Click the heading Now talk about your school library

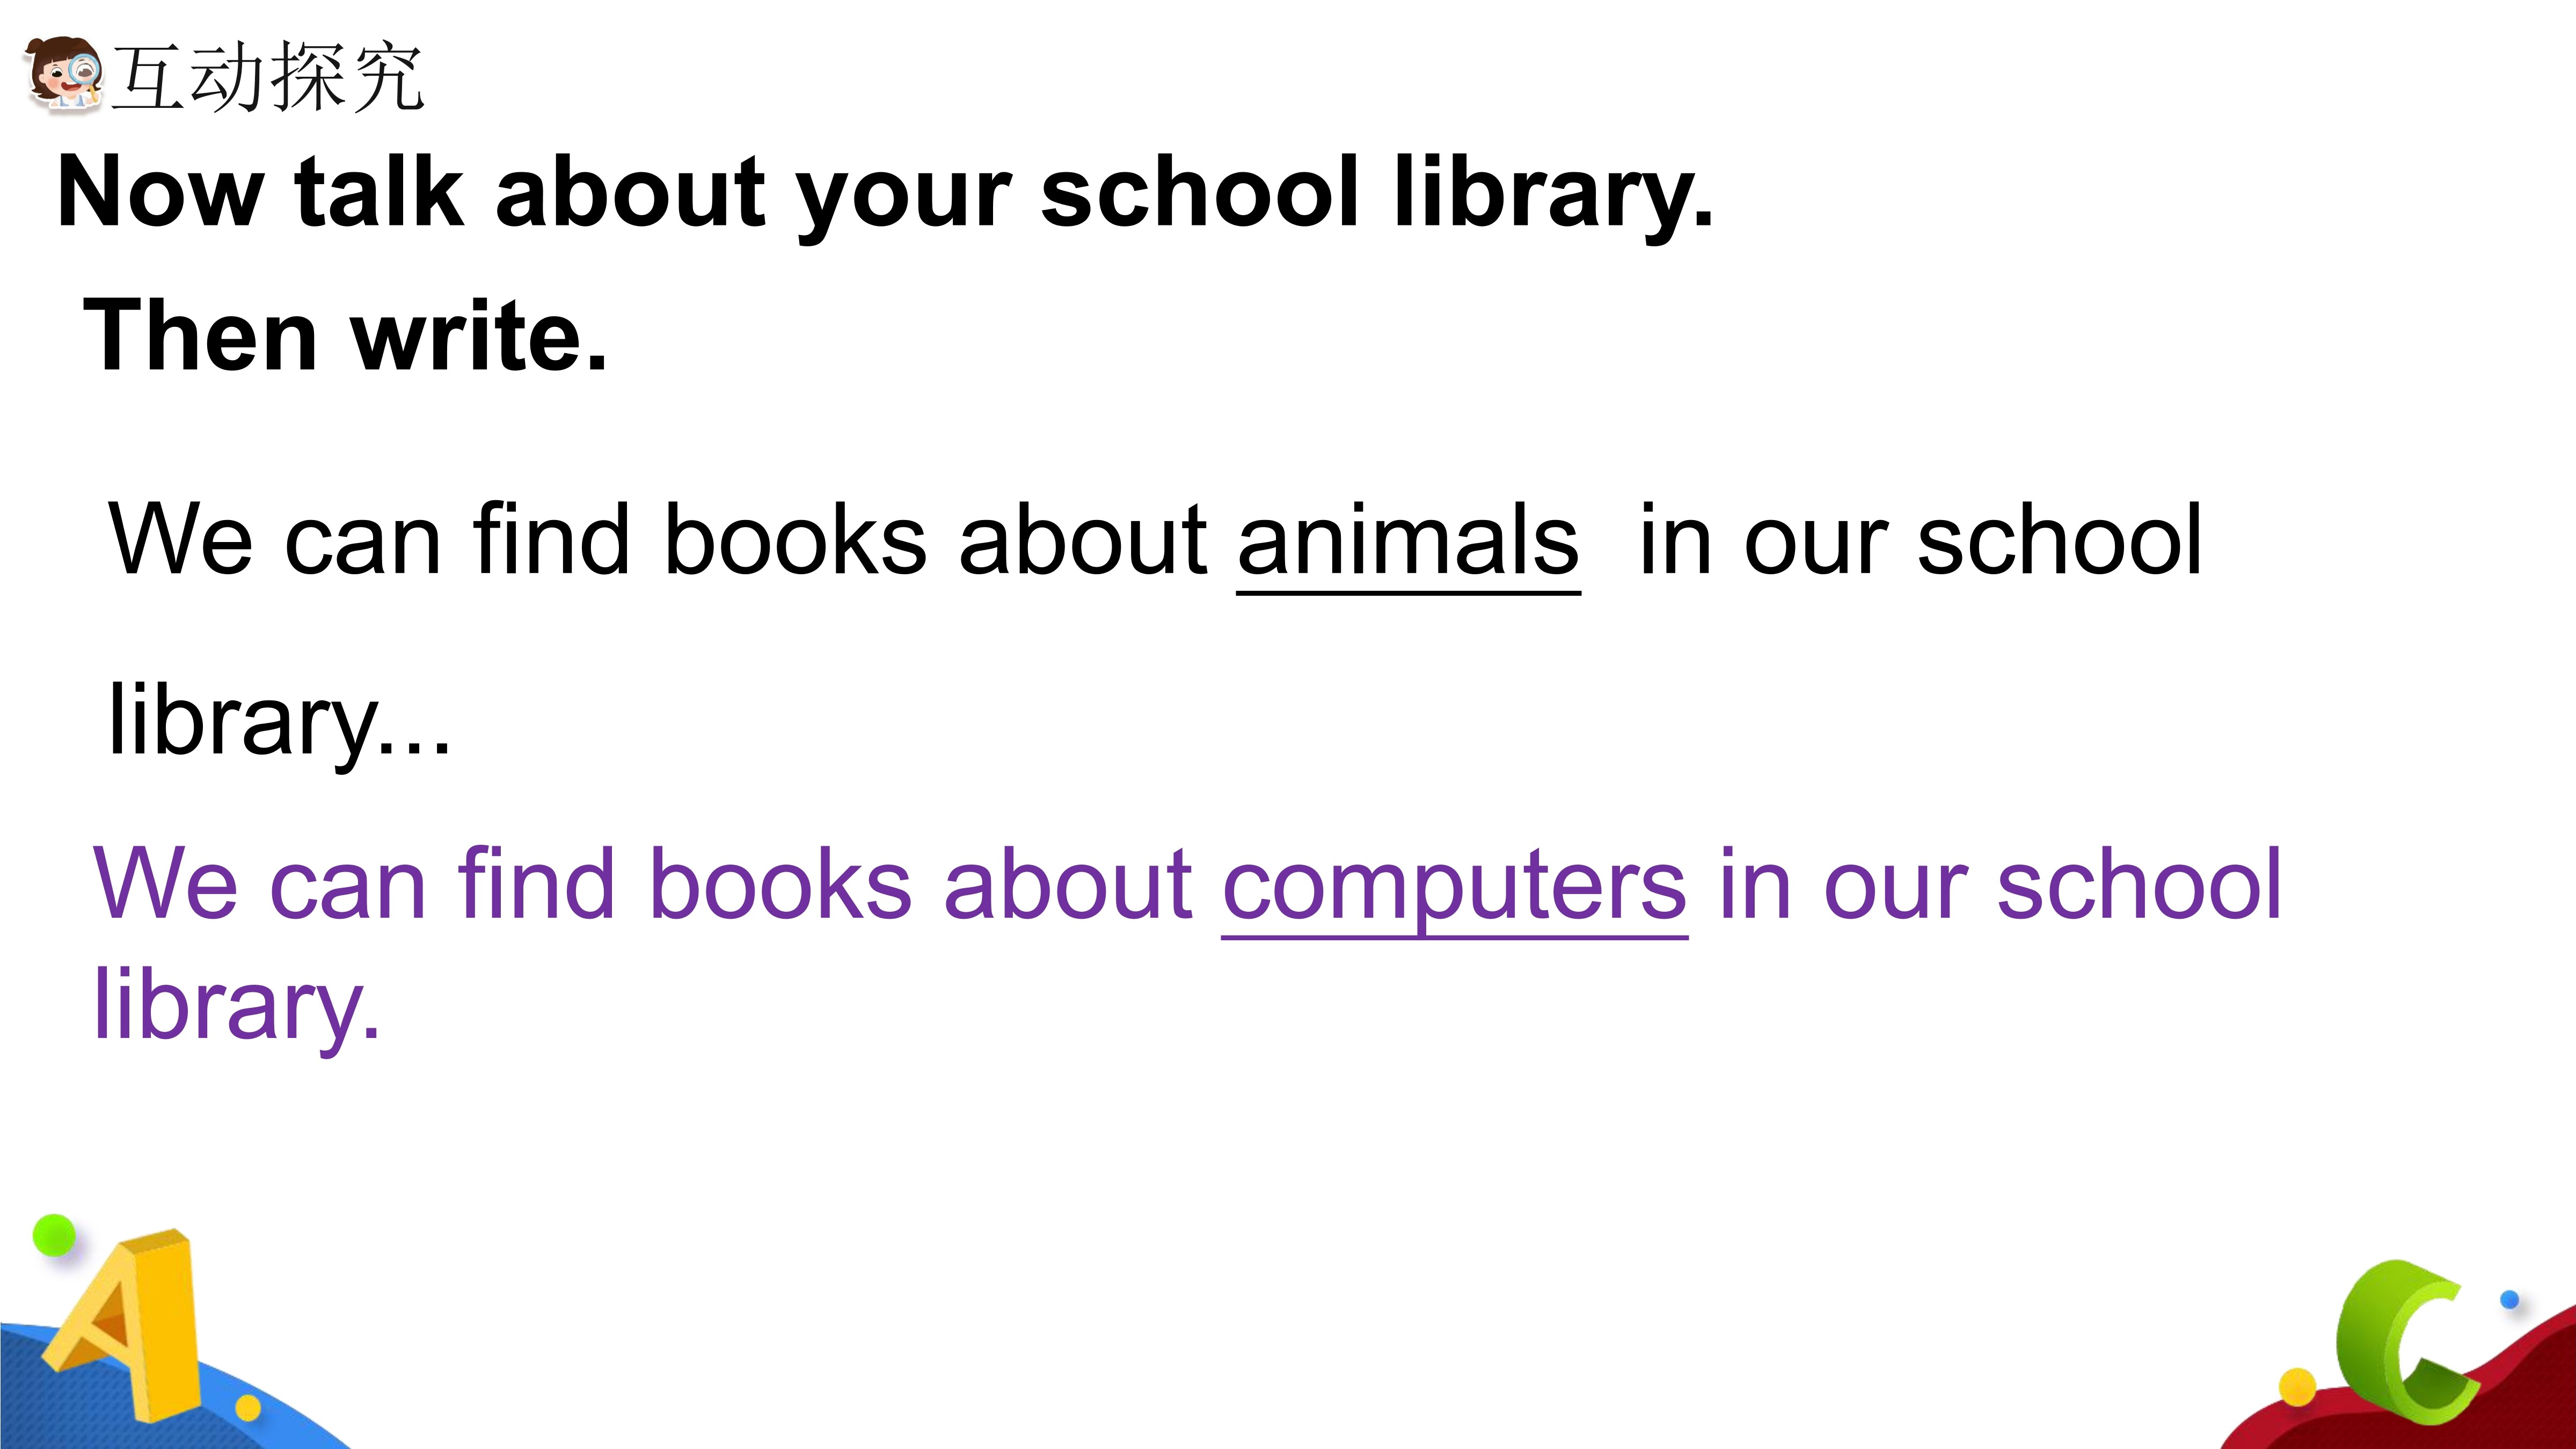[x=885, y=192]
